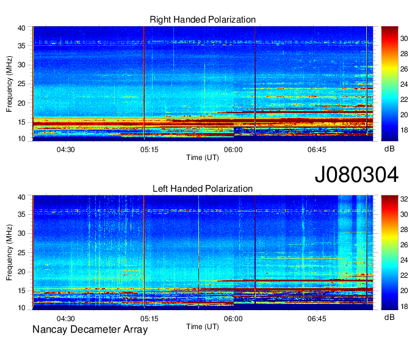Click the 05:15 tick under Left Handed plot
Screen dimensions: 415x337
150,319
